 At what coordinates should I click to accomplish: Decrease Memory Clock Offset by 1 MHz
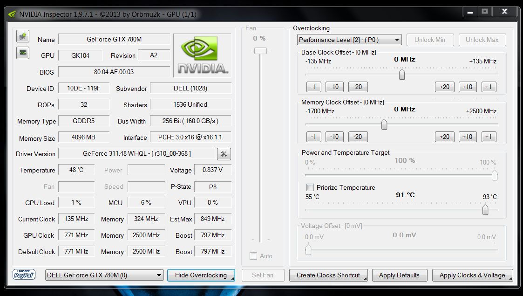coord(314,137)
